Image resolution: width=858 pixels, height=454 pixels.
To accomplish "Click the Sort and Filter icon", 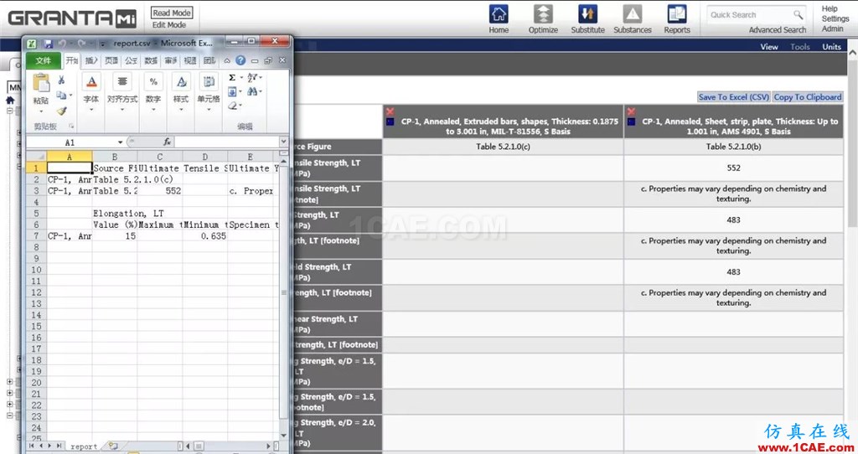I will 252,78.
